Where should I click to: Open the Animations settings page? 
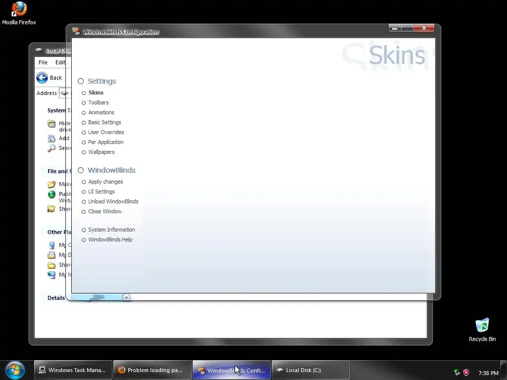tap(101, 112)
